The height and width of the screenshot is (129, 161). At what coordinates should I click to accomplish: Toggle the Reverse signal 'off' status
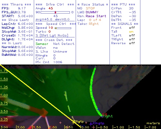coord(132,43)
